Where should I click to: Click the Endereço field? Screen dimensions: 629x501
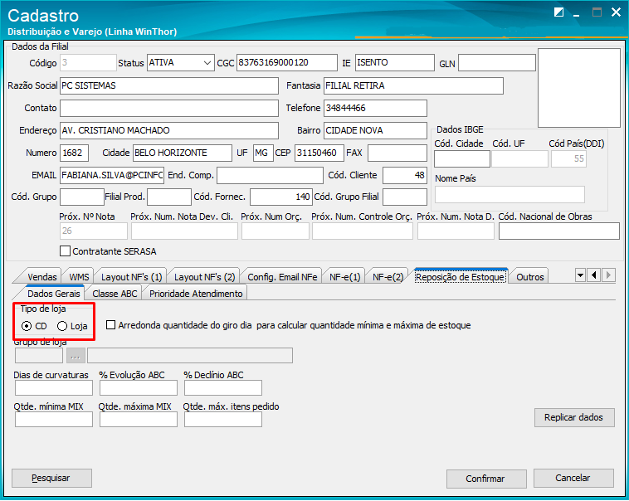[x=169, y=131]
